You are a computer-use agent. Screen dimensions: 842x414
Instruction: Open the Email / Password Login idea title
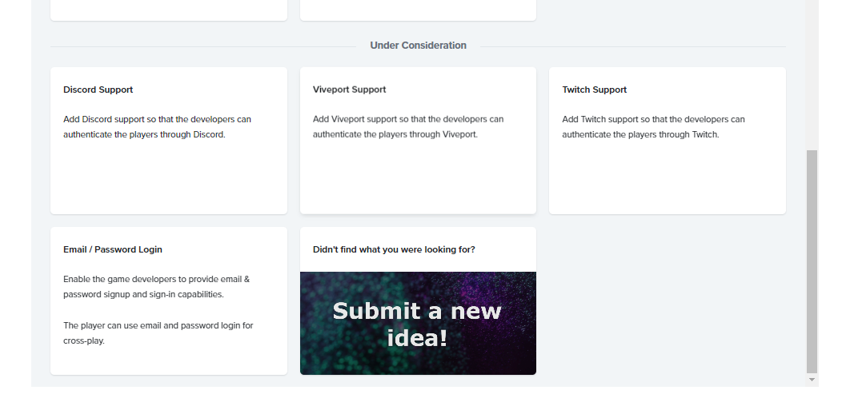[x=113, y=249]
